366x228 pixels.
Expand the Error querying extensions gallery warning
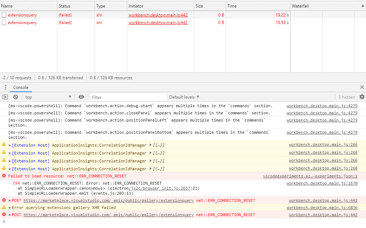10,208
